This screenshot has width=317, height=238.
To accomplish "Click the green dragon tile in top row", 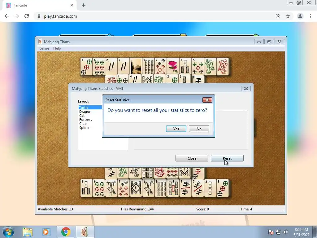I will [210, 67].
